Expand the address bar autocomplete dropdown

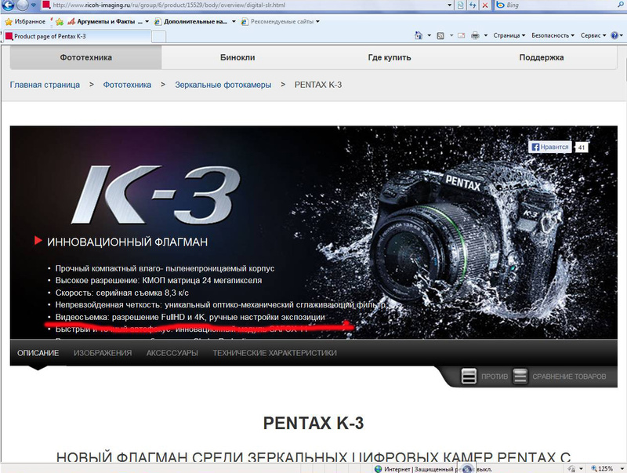point(450,5)
